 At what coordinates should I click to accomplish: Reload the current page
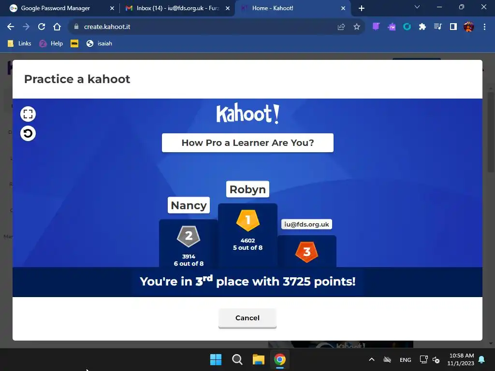coord(42,27)
